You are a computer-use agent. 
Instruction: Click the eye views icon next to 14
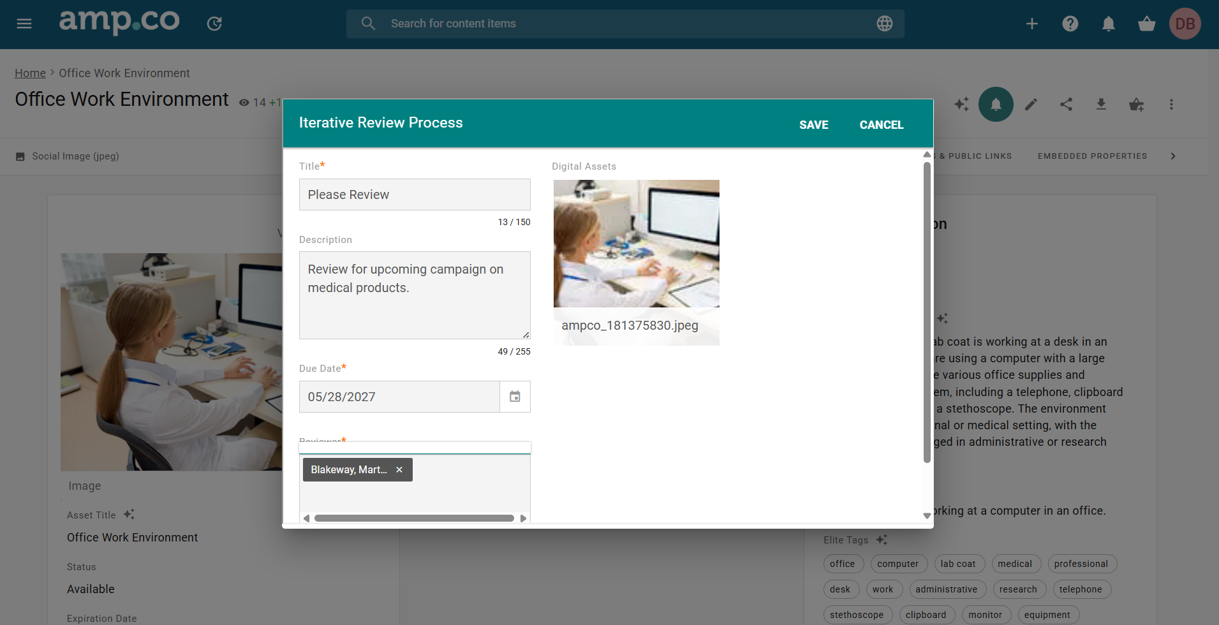244,103
